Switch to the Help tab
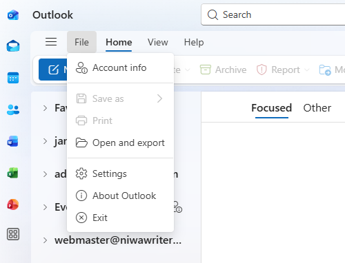345x263 pixels. click(x=194, y=43)
